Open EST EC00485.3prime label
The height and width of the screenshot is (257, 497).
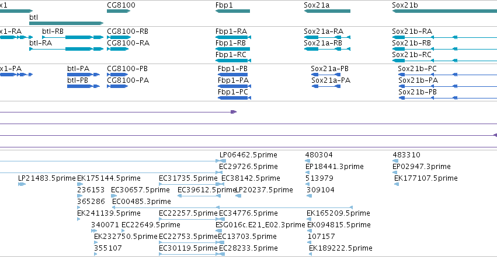coord(142,202)
